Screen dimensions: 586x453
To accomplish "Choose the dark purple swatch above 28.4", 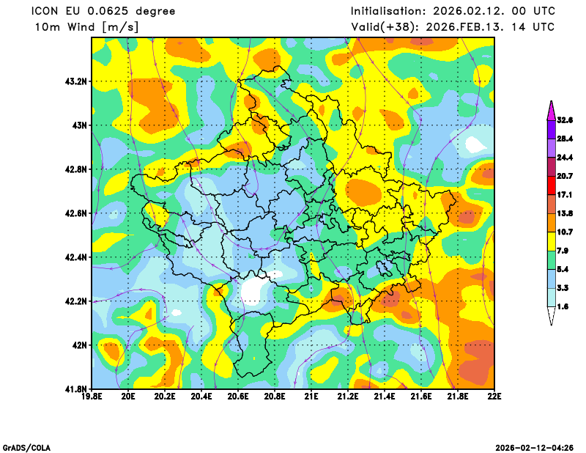I will pyautogui.click(x=551, y=129).
